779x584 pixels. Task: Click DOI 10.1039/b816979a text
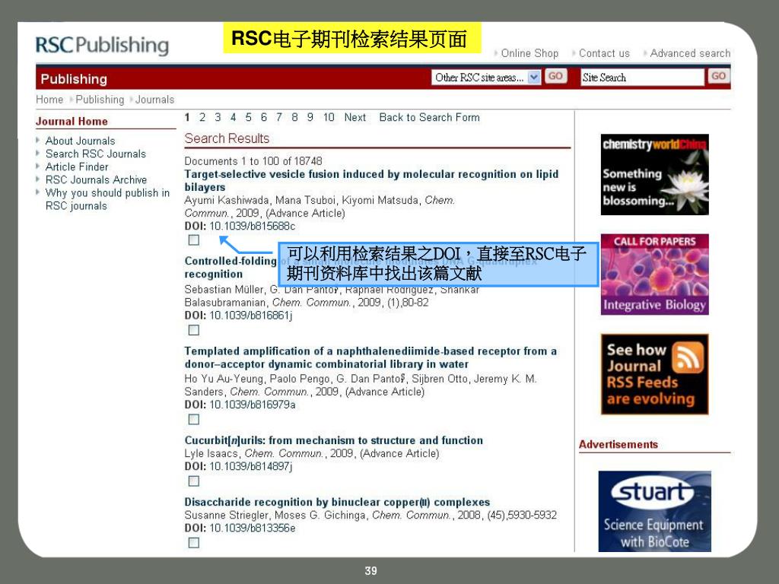[x=240, y=405]
